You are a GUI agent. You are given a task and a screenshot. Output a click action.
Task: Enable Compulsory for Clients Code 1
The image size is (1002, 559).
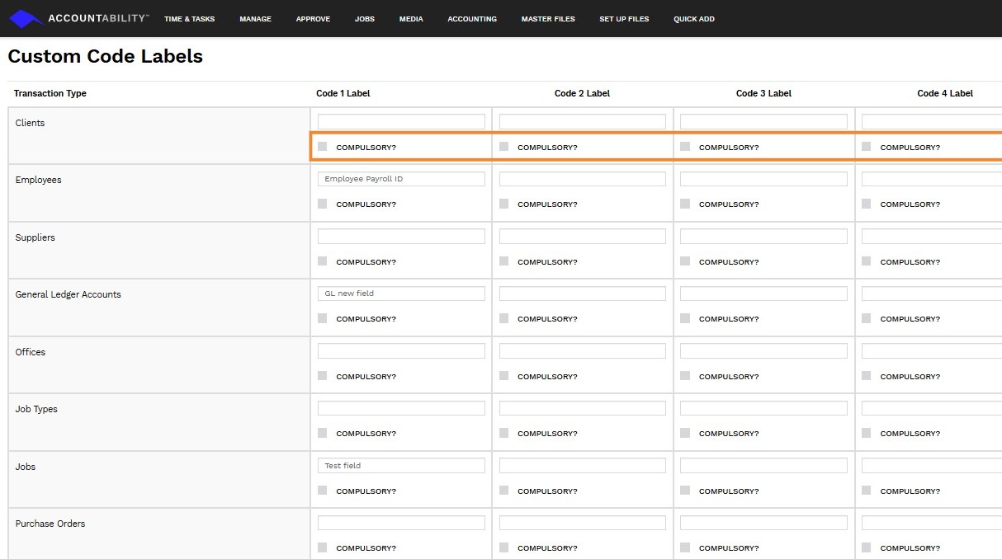pyautogui.click(x=323, y=147)
